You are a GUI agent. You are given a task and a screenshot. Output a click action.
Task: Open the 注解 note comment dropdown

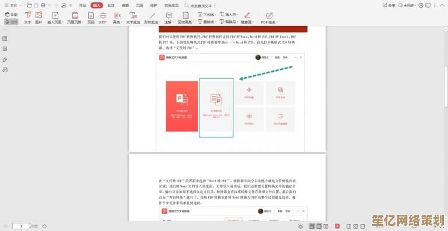[169, 18]
